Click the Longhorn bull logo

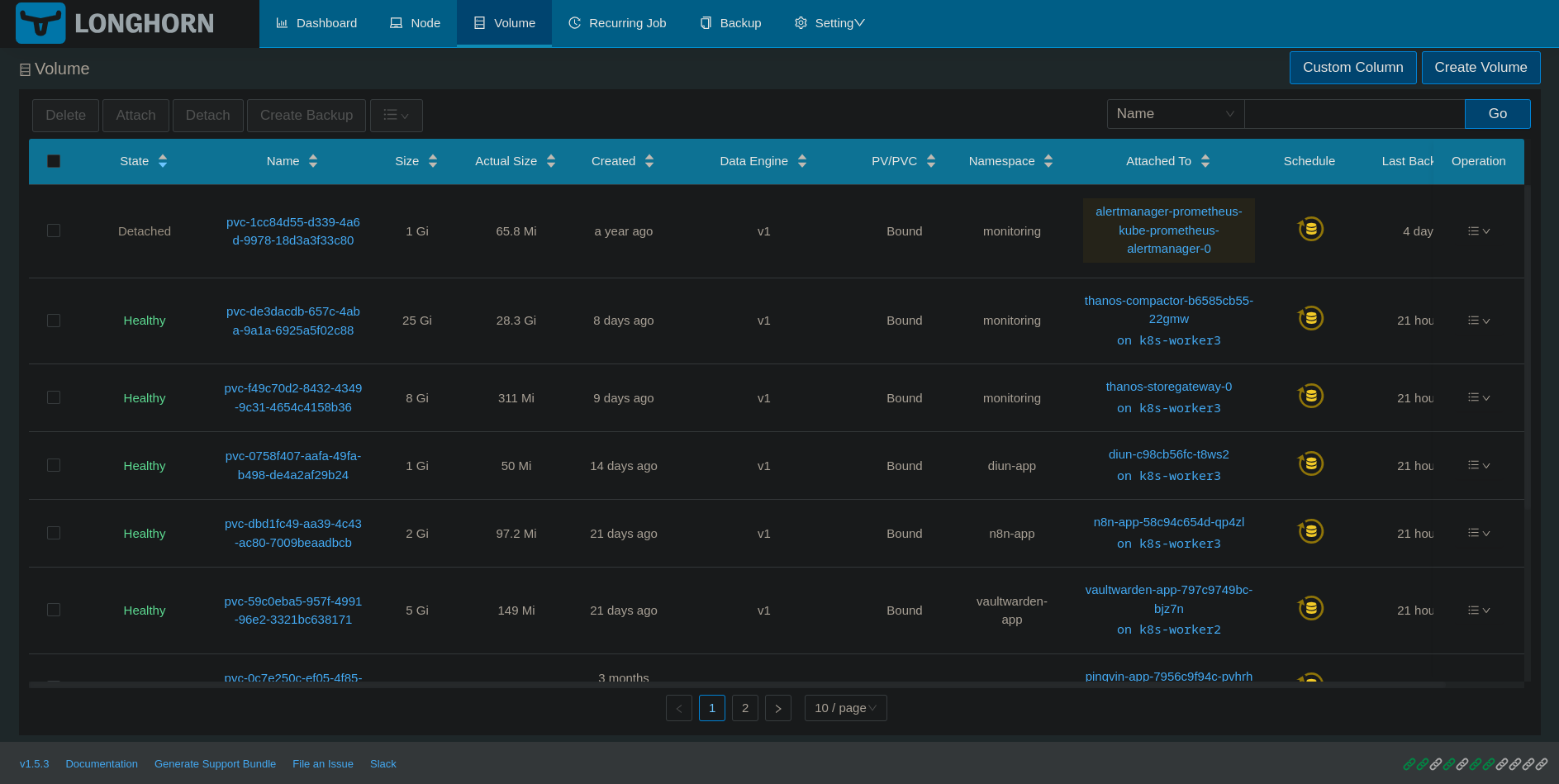click(40, 23)
